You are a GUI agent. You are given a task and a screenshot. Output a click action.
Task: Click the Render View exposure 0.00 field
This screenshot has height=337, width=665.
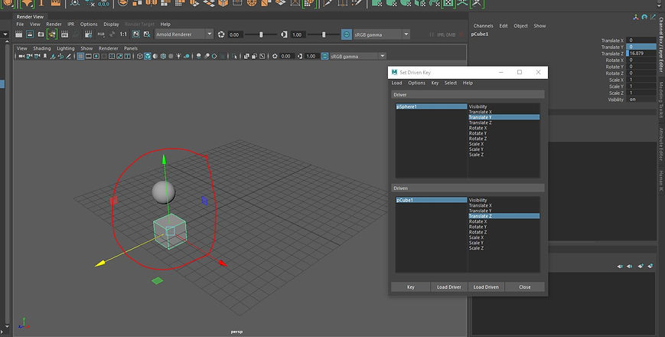(x=236, y=34)
